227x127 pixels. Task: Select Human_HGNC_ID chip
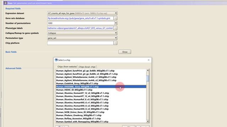point(101,90)
